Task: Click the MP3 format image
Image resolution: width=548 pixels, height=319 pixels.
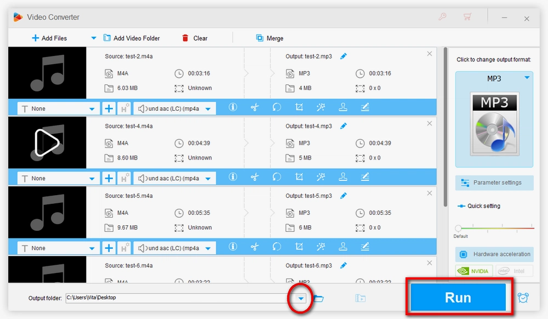Action: tap(494, 124)
